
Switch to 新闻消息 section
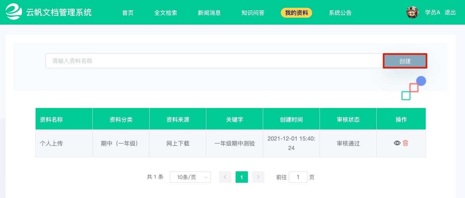(x=209, y=13)
